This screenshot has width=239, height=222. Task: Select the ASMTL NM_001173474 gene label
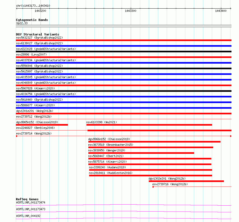pyautogui.click(x=31, y=202)
